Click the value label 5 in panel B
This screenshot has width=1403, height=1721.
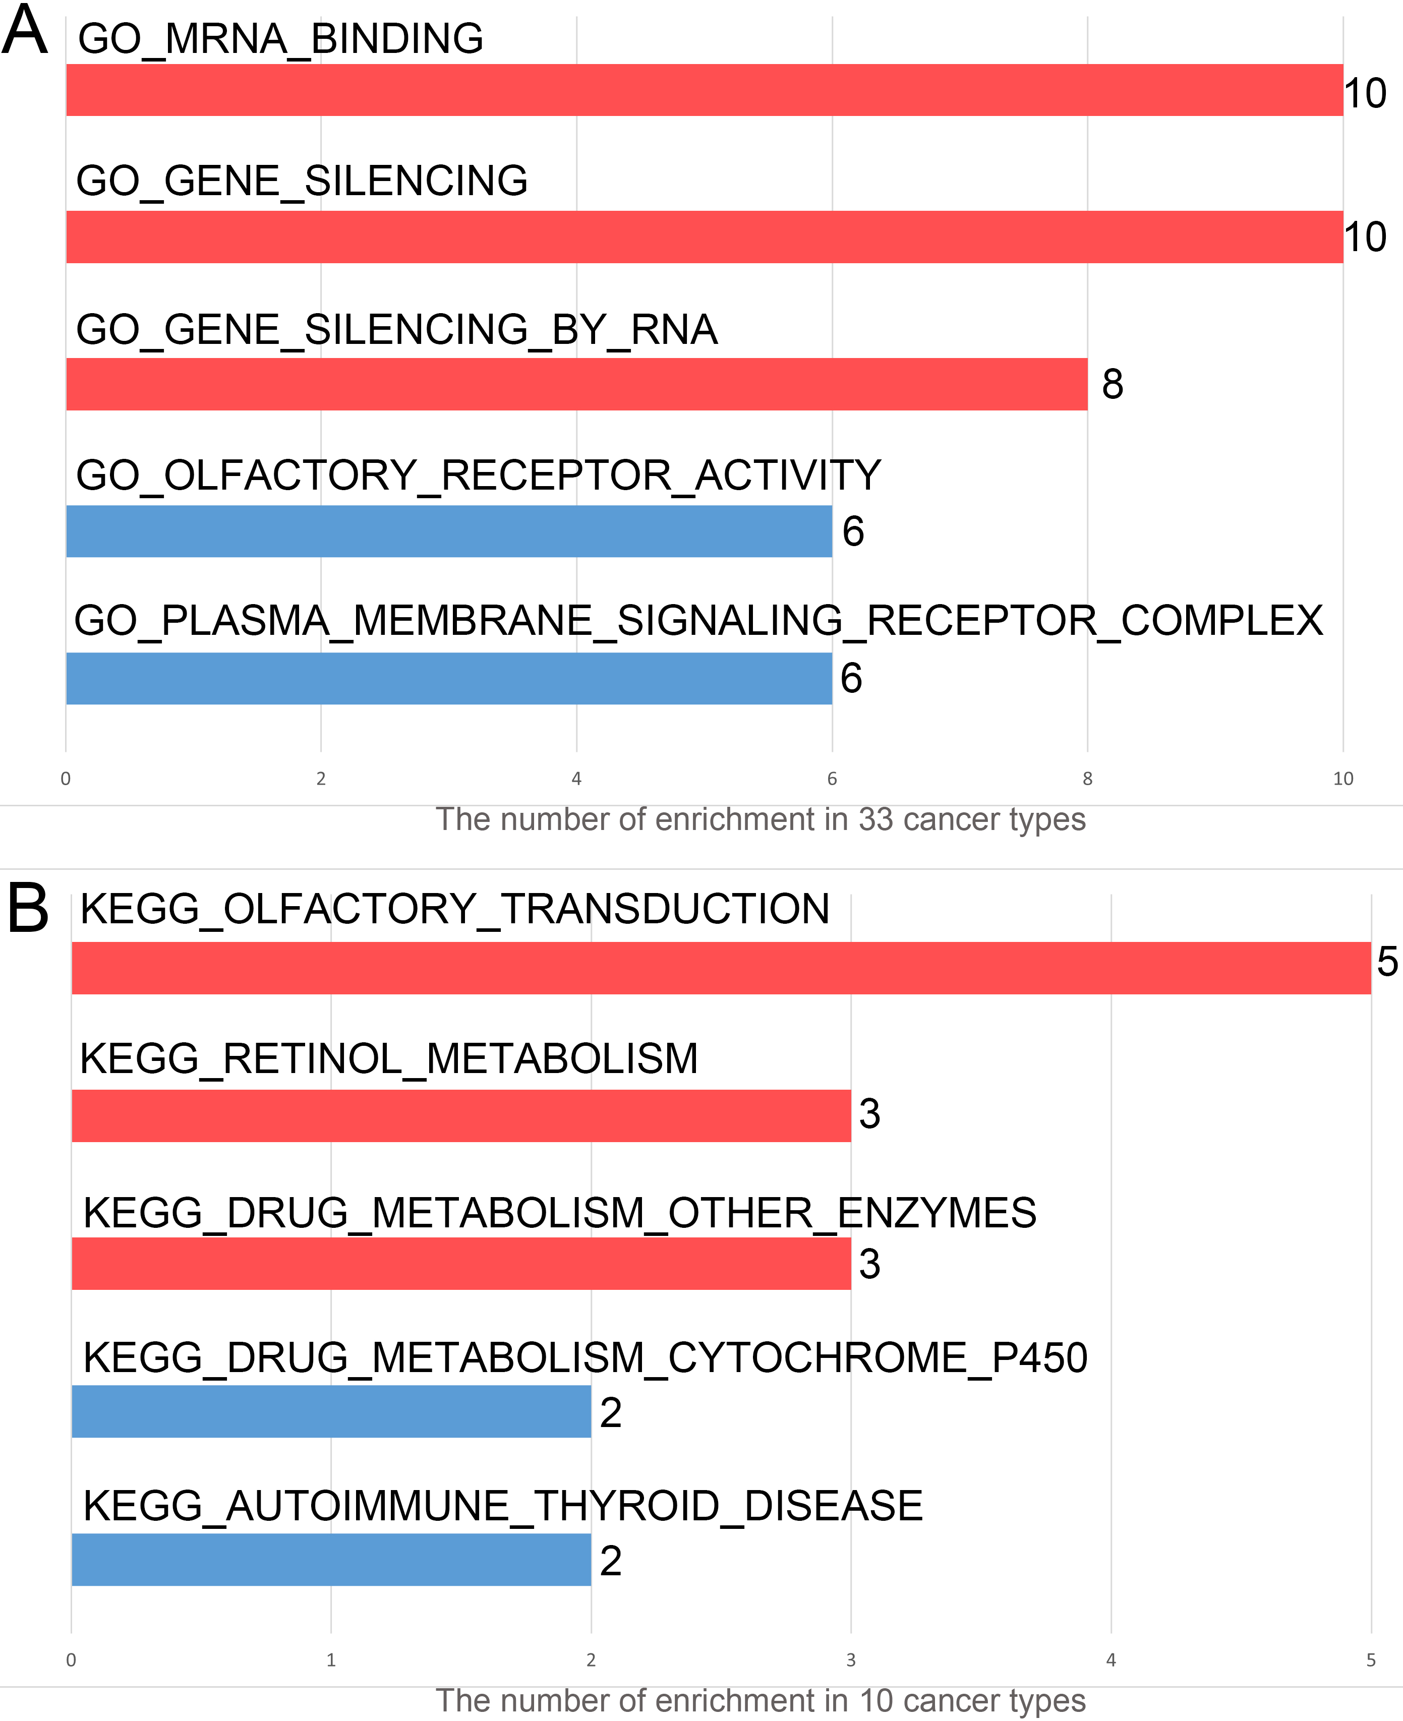[x=1387, y=962]
